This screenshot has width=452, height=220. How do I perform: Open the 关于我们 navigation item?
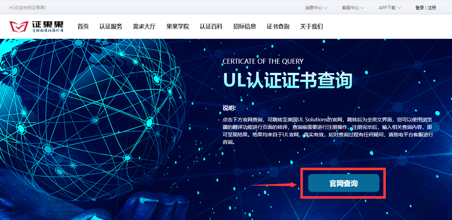(x=311, y=26)
